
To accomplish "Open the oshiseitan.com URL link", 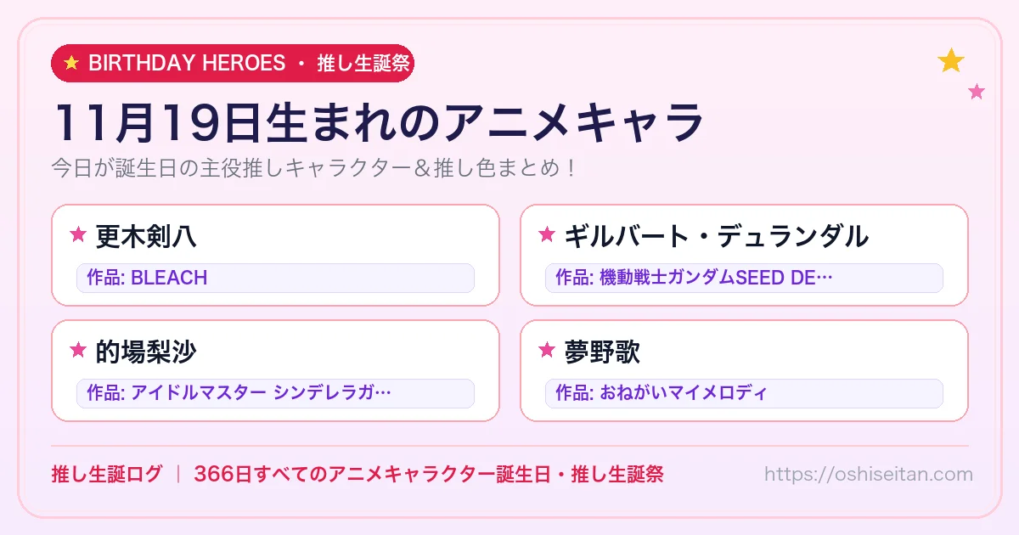I will 869,474.
